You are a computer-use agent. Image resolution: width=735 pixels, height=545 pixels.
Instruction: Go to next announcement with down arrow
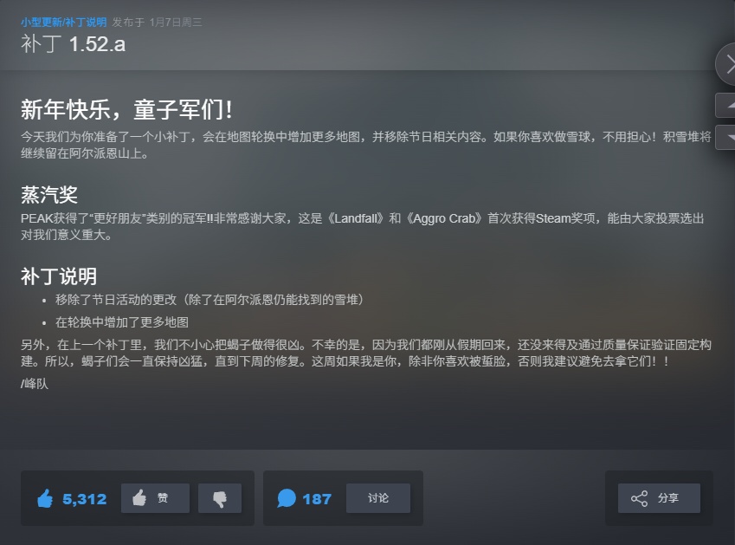(x=725, y=138)
